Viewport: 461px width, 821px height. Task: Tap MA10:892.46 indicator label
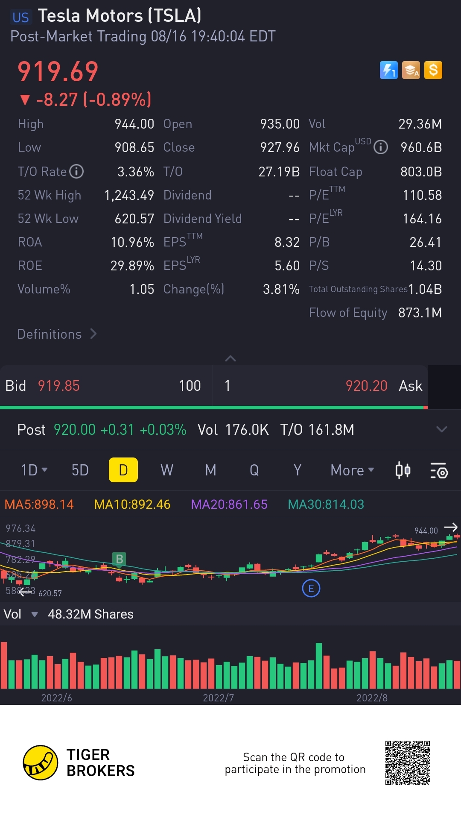tap(132, 504)
